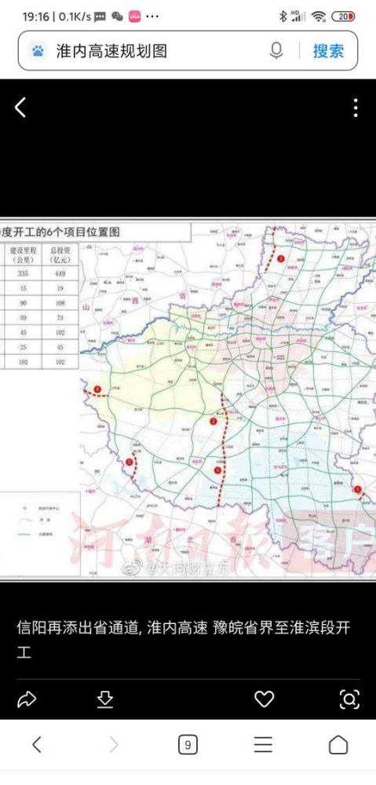Image resolution: width=376 pixels, height=785 pixels.
Task: Open the three-dot more options menu
Action: coord(356,108)
